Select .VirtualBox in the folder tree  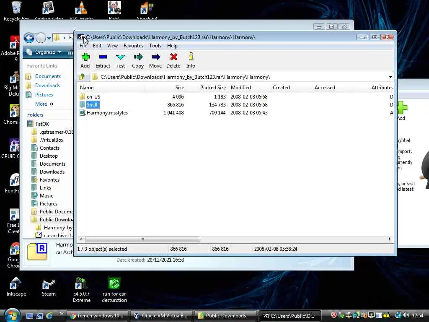click(x=52, y=140)
